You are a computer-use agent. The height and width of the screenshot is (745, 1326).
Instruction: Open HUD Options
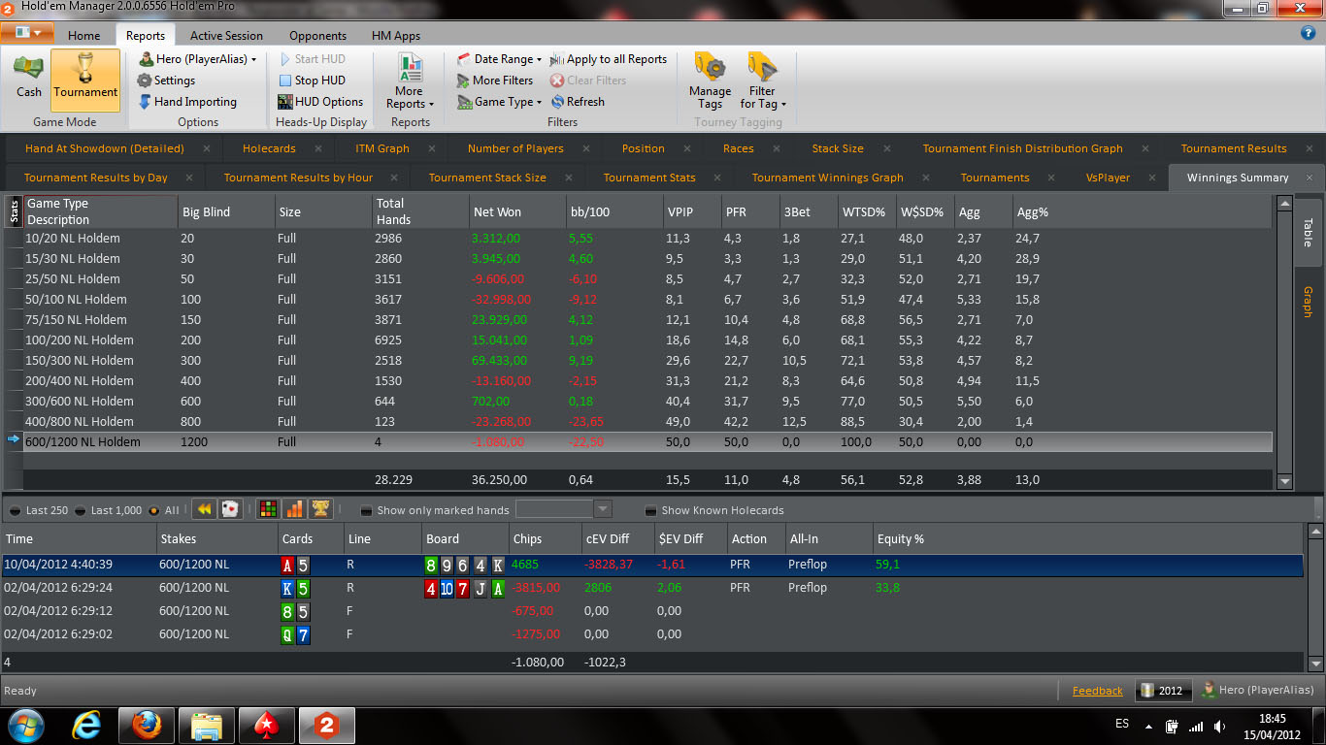(320, 102)
